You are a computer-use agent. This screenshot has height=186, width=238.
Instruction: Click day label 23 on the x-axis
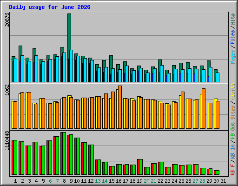click(x=167, y=181)
